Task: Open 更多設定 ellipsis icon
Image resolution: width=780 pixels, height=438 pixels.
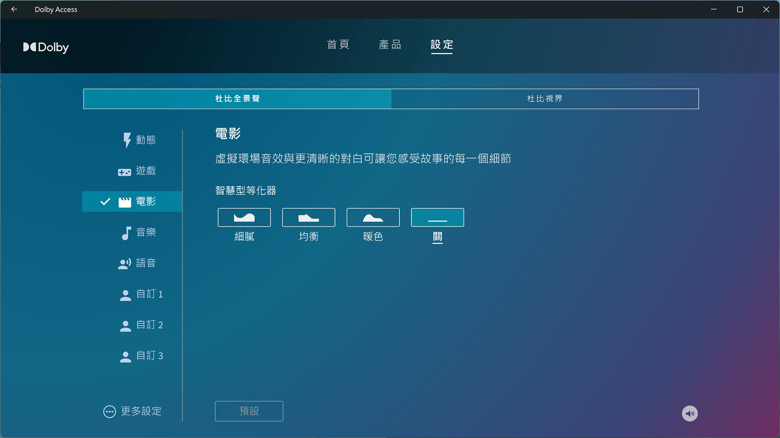Action: [x=110, y=412]
